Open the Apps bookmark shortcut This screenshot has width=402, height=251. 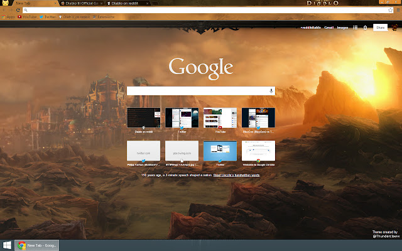click(x=8, y=17)
